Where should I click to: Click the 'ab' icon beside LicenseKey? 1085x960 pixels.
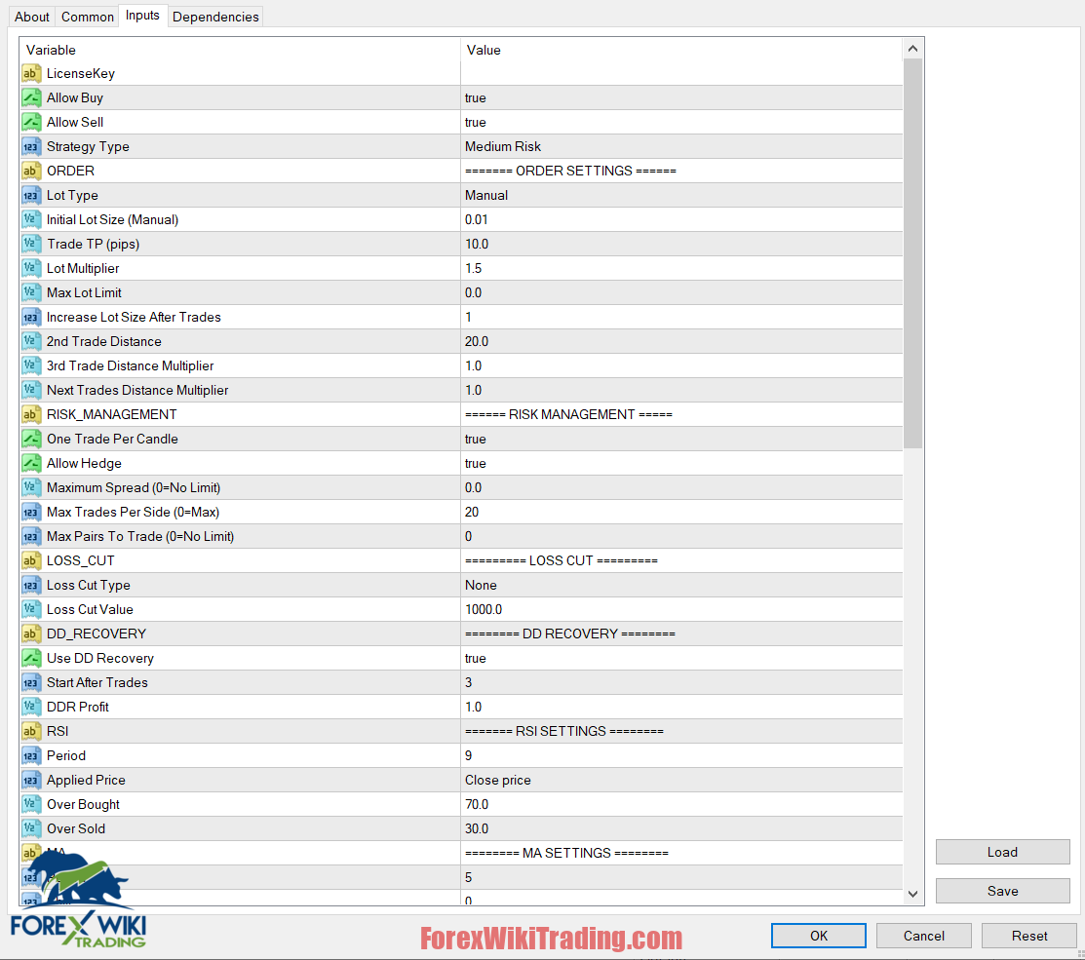pyautogui.click(x=30, y=73)
